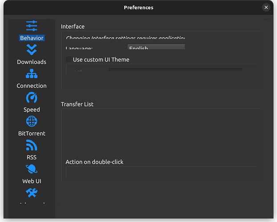Open the Downloads double-chevron icon
Screen dimensions: 277x222
[32, 50]
